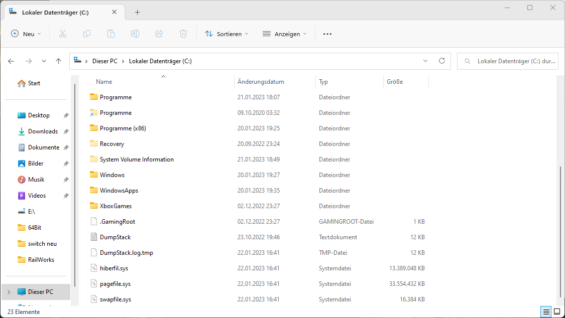Viewport: 565px width, 318px height.
Task: Open Start in the navigation pane
Action: point(35,83)
